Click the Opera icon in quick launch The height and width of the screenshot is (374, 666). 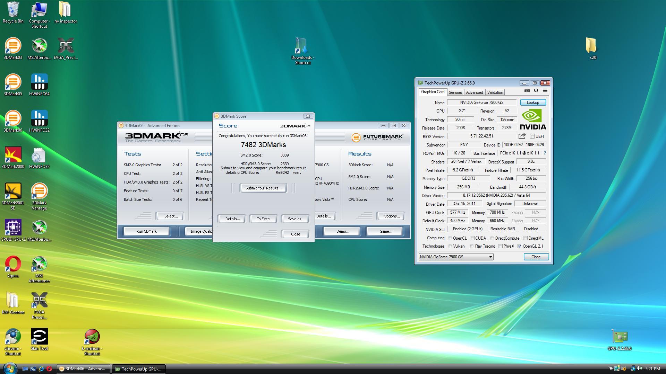49,369
